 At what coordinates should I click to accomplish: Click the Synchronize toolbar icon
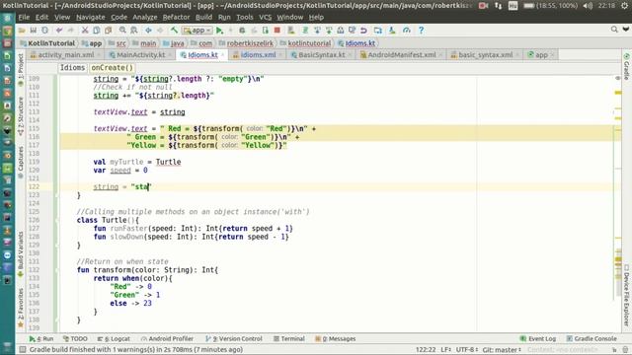tap(44, 31)
